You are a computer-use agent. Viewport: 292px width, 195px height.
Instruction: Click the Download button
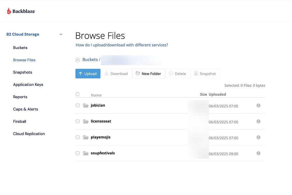pyautogui.click(x=117, y=74)
